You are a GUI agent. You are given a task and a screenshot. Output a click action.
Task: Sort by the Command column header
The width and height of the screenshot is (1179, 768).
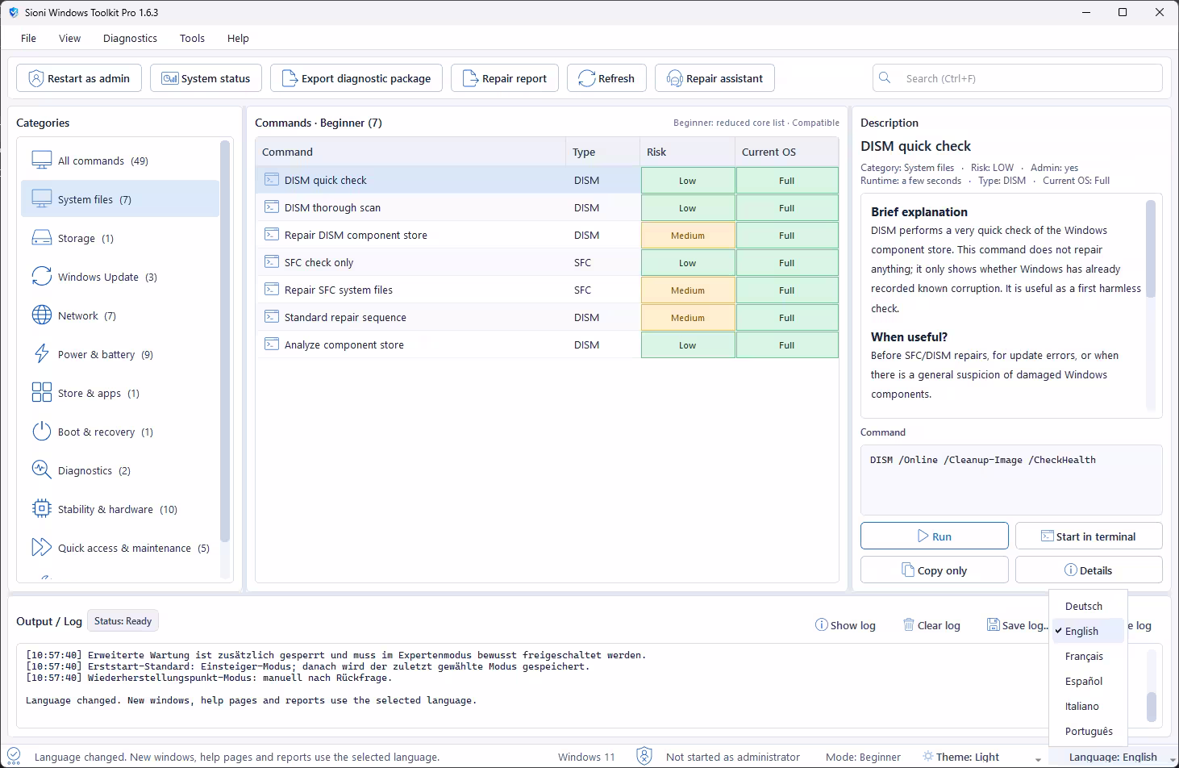click(x=410, y=152)
